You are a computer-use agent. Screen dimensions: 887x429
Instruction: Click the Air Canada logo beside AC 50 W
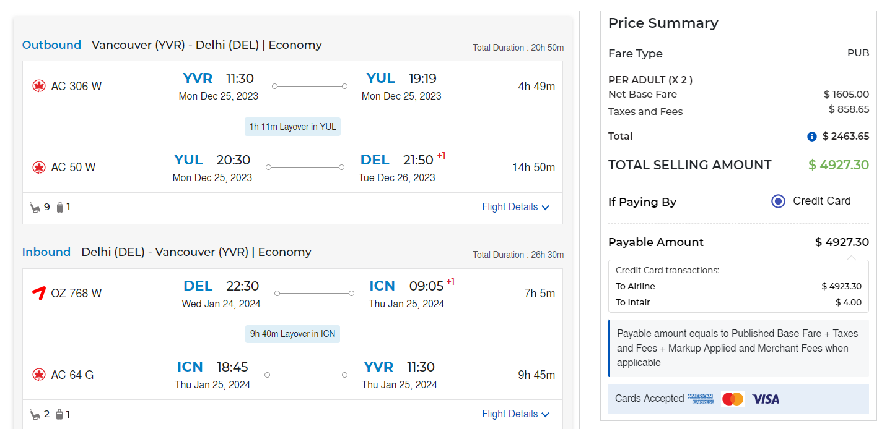click(x=39, y=168)
